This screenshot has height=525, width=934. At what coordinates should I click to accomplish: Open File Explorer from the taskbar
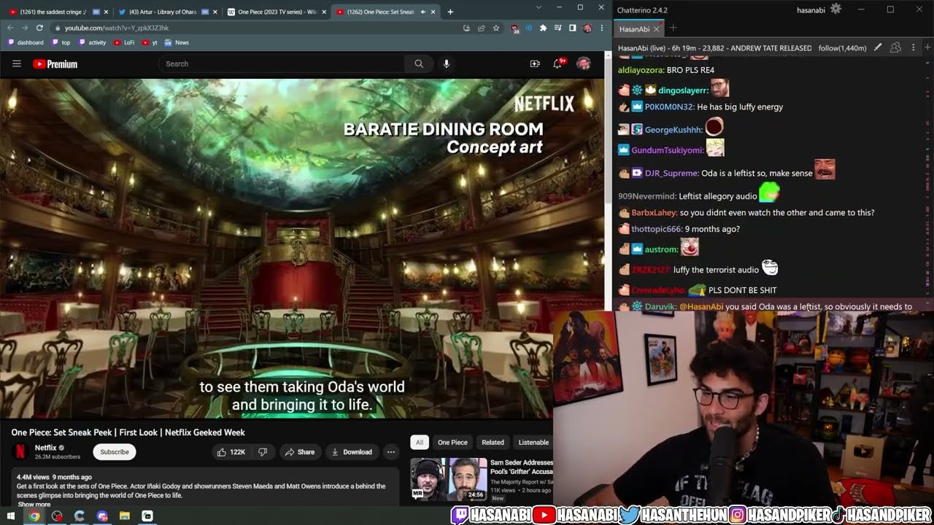125,516
